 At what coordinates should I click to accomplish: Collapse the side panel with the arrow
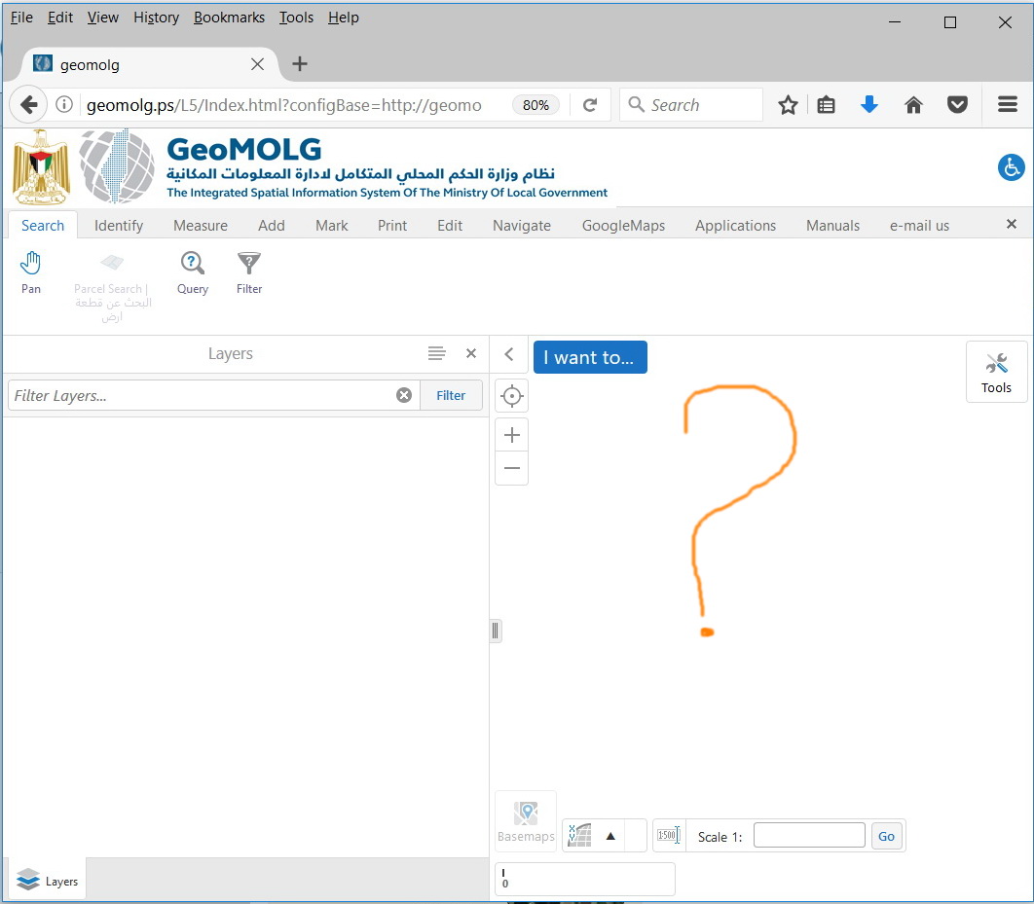(x=509, y=354)
